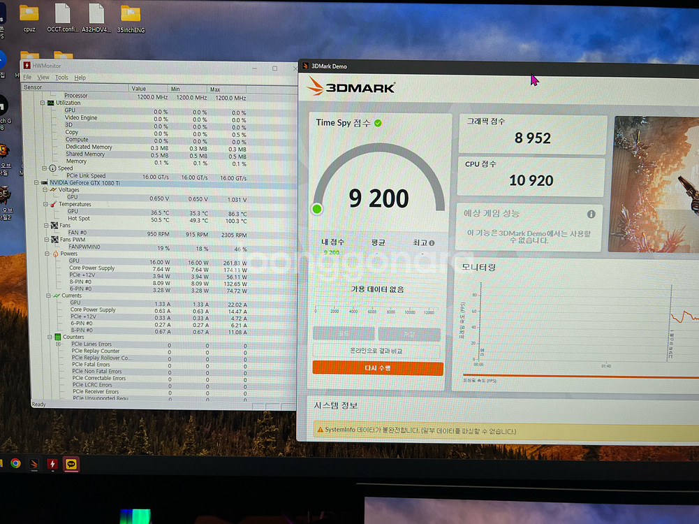699x524 pixels.
Task: Click 온라인으로 결과 비교 button
Action: (x=376, y=351)
